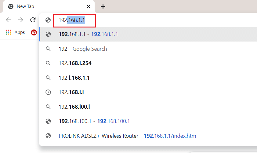Viewport: 257px width, 153px height.
Task: Click the Chrome icon on New Tab
Action: point(11,6)
